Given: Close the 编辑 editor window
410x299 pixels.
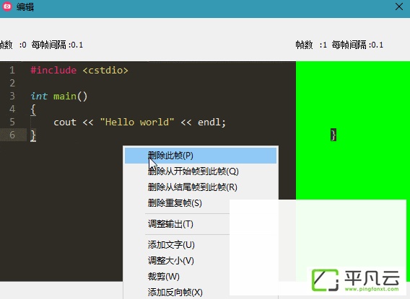Looking at the screenshot, I should point(399,6).
